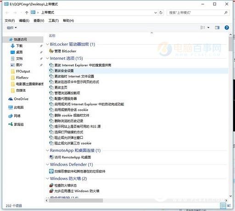Viewport: 235px width, 211px height.
Task: Click the recent locations dropdown arrow
Action: pos(21,12)
